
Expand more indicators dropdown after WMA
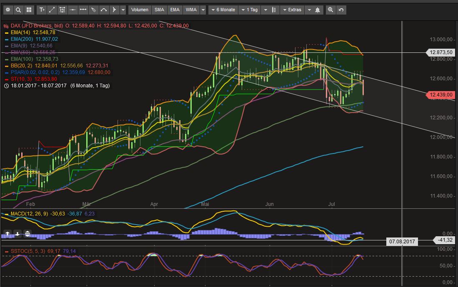203,10
